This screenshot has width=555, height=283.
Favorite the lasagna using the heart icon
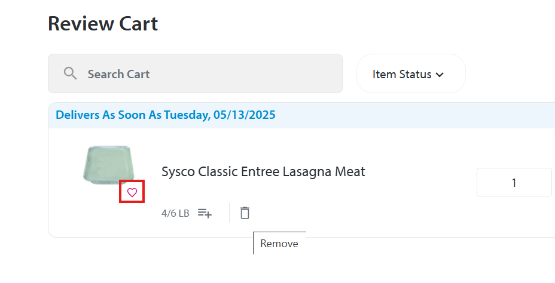point(132,192)
